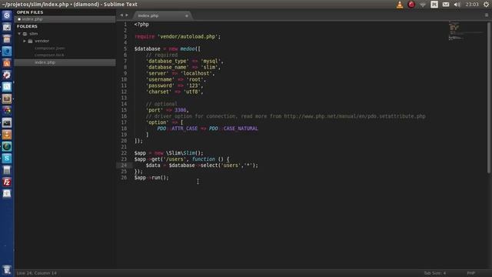
Task: Click the line 24 gutter number
Action: point(124,165)
